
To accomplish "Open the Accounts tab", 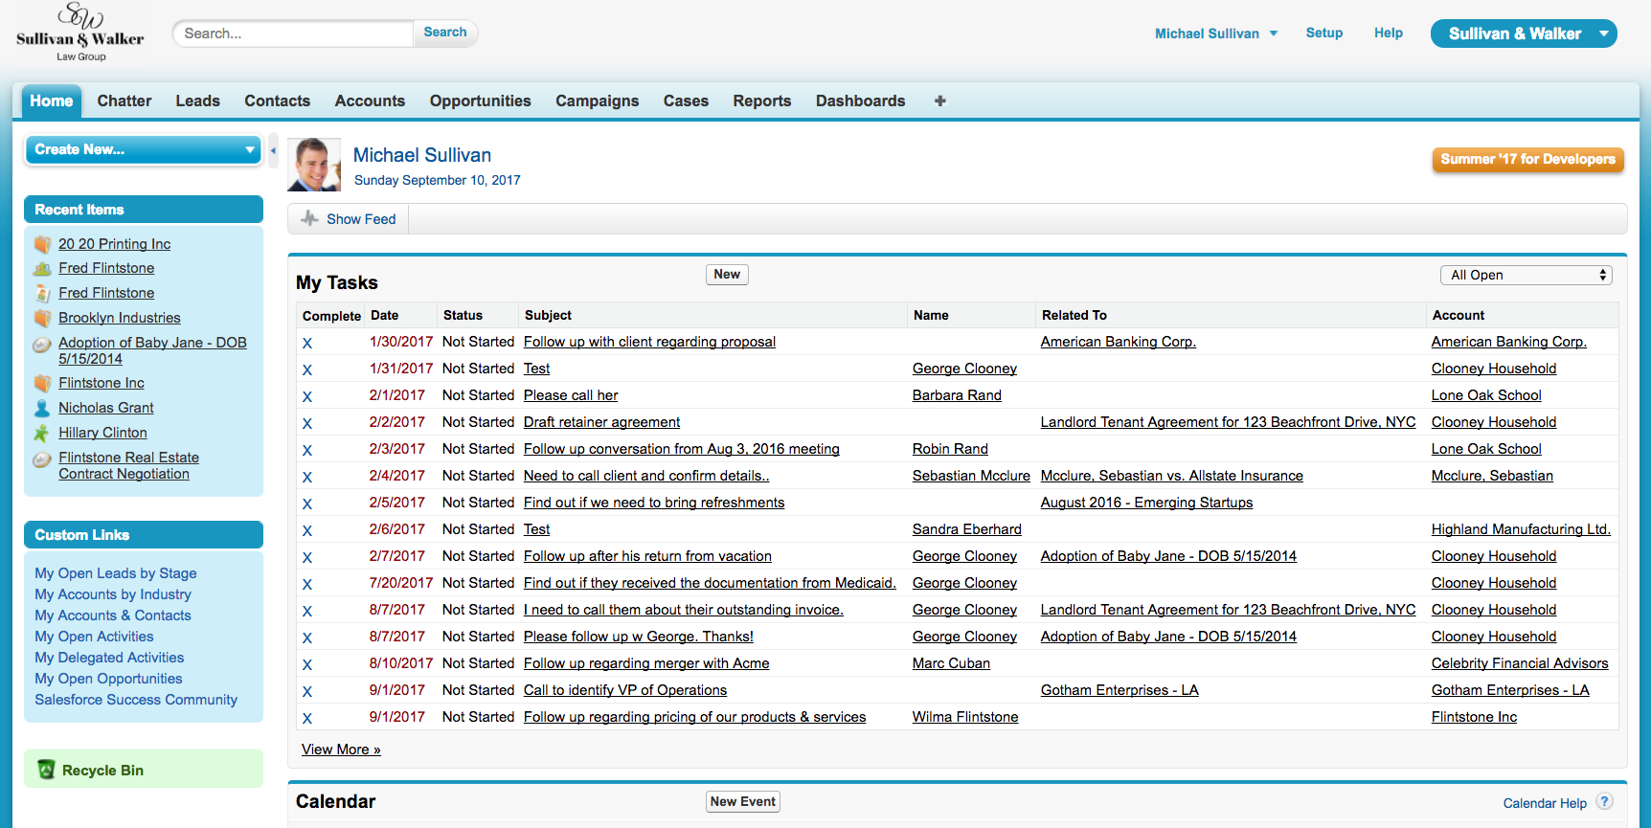I will tap(370, 101).
